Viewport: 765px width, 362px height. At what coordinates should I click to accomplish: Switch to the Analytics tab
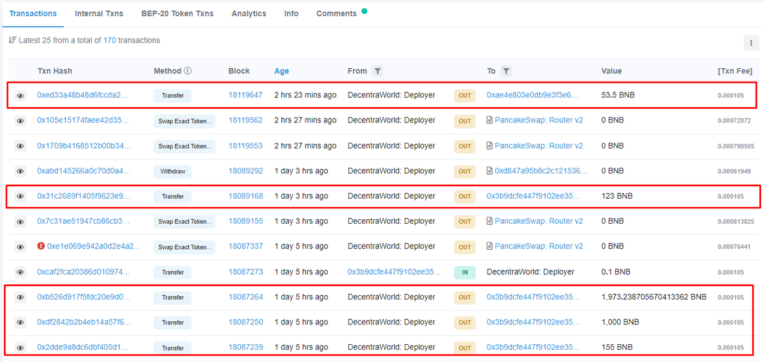[249, 13]
